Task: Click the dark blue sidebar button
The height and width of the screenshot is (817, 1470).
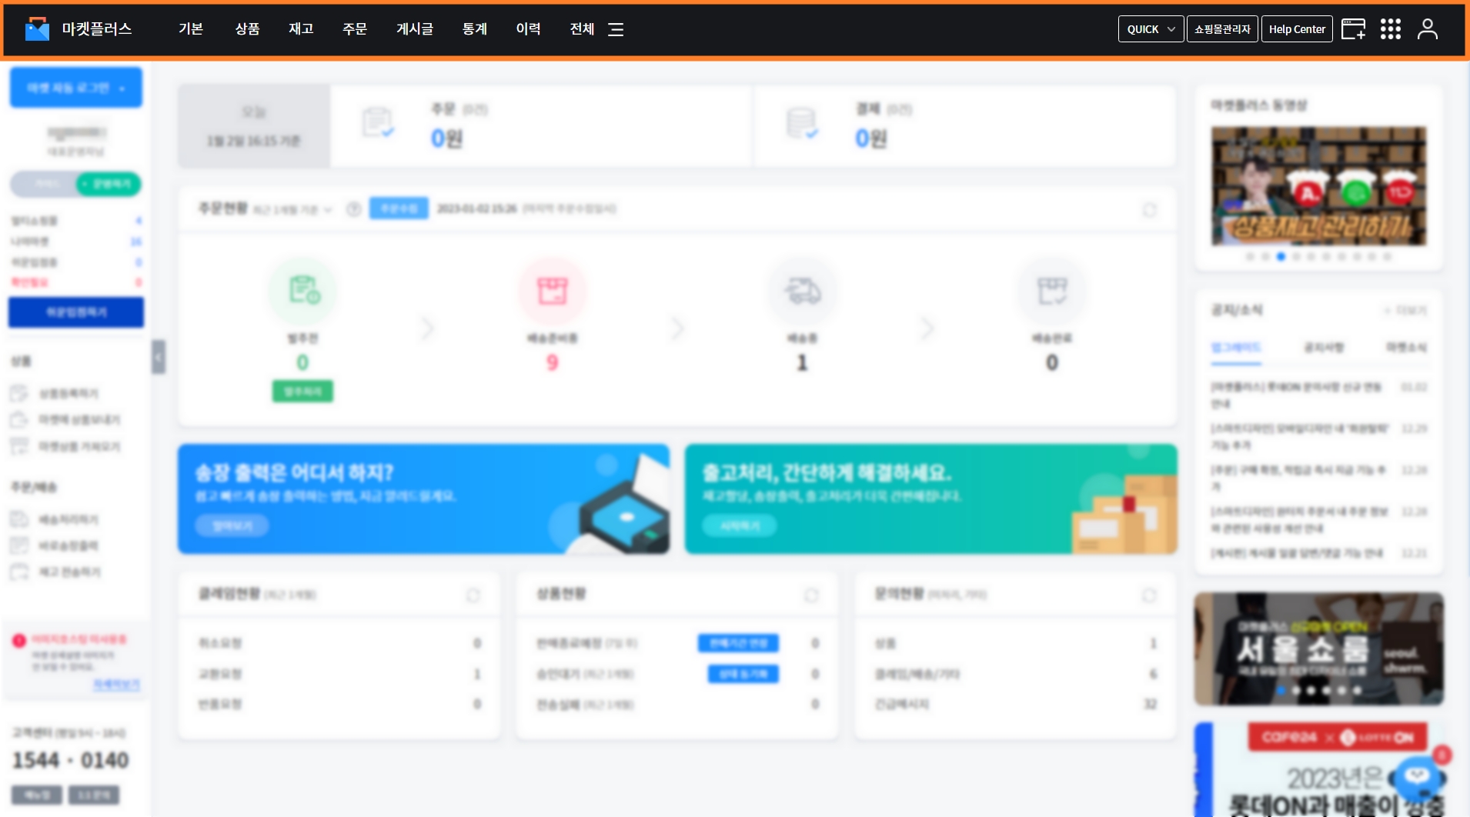Action: click(76, 312)
